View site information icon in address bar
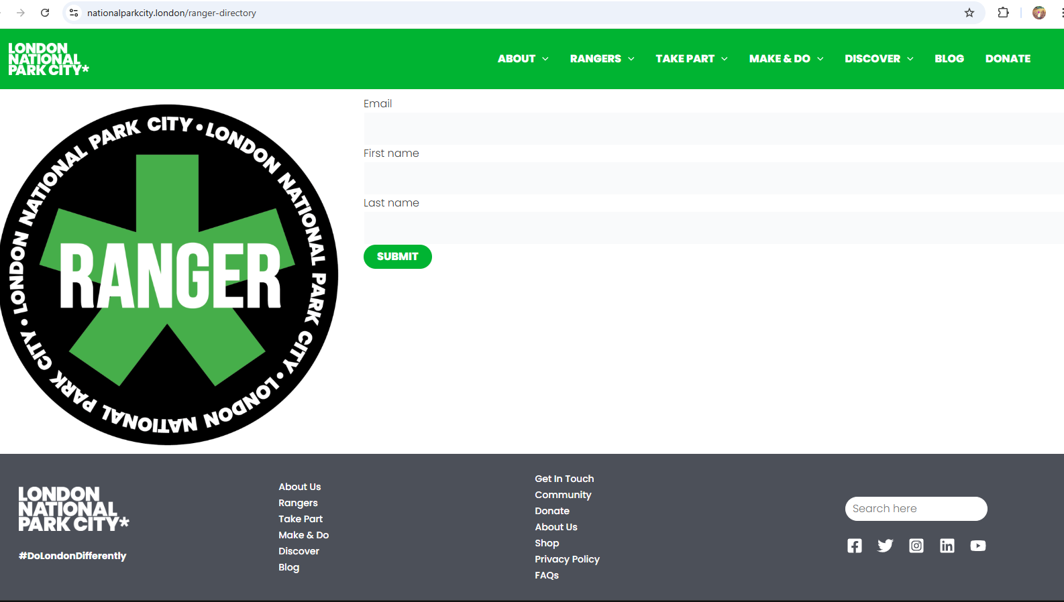The height and width of the screenshot is (602, 1064). coord(74,13)
